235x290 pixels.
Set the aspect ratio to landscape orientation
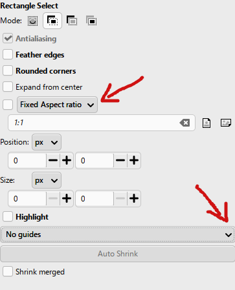point(226,123)
